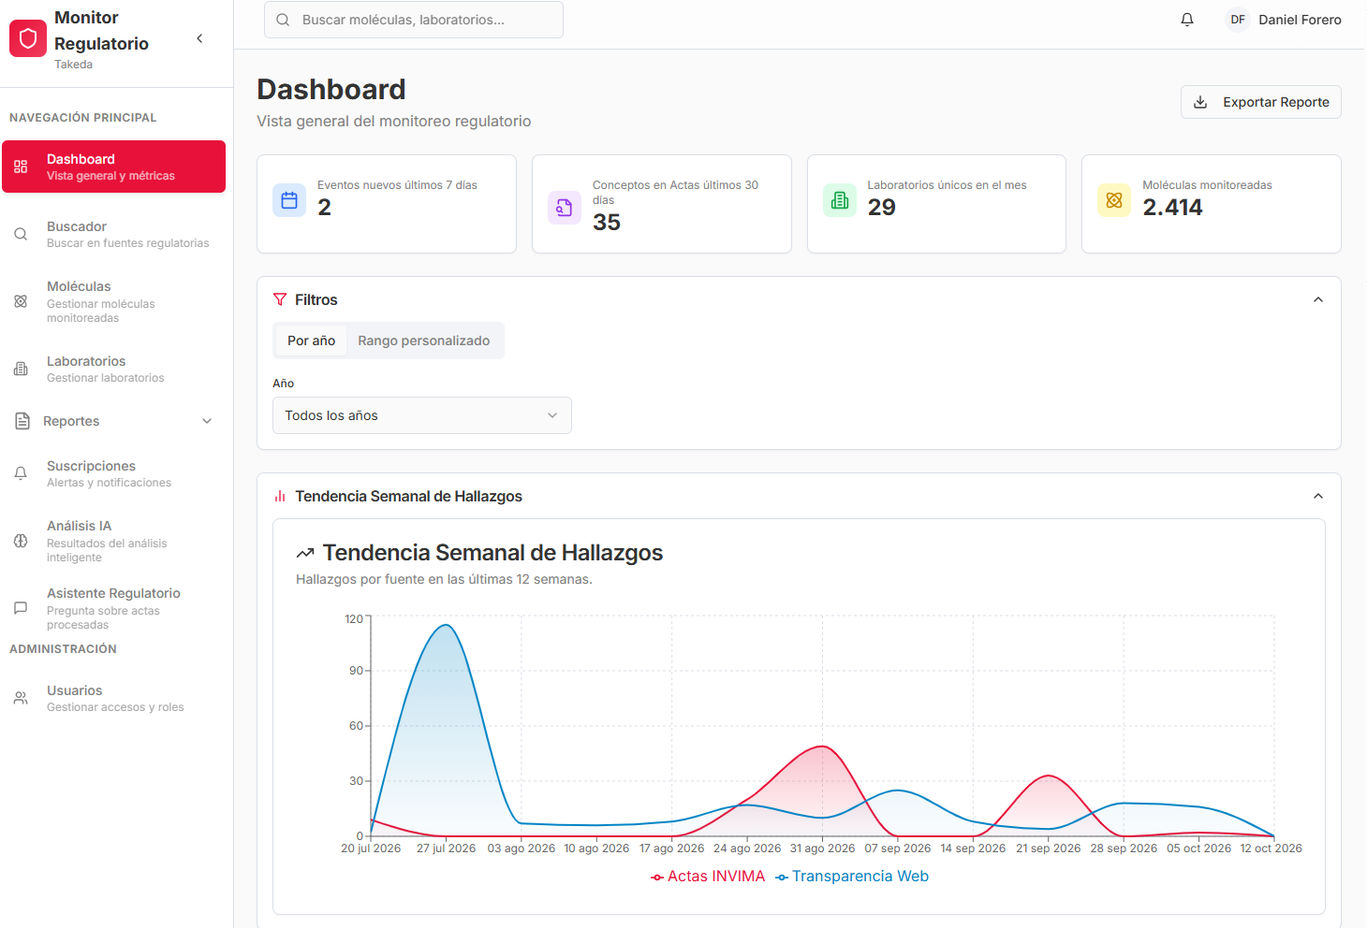Collapse the Filtros panel

(1318, 299)
